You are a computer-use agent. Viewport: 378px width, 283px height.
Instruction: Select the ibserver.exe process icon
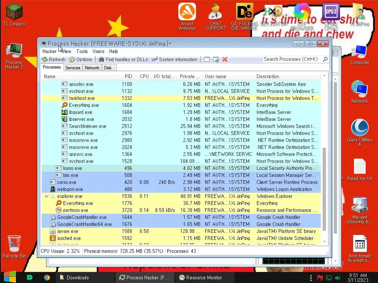(64, 119)
